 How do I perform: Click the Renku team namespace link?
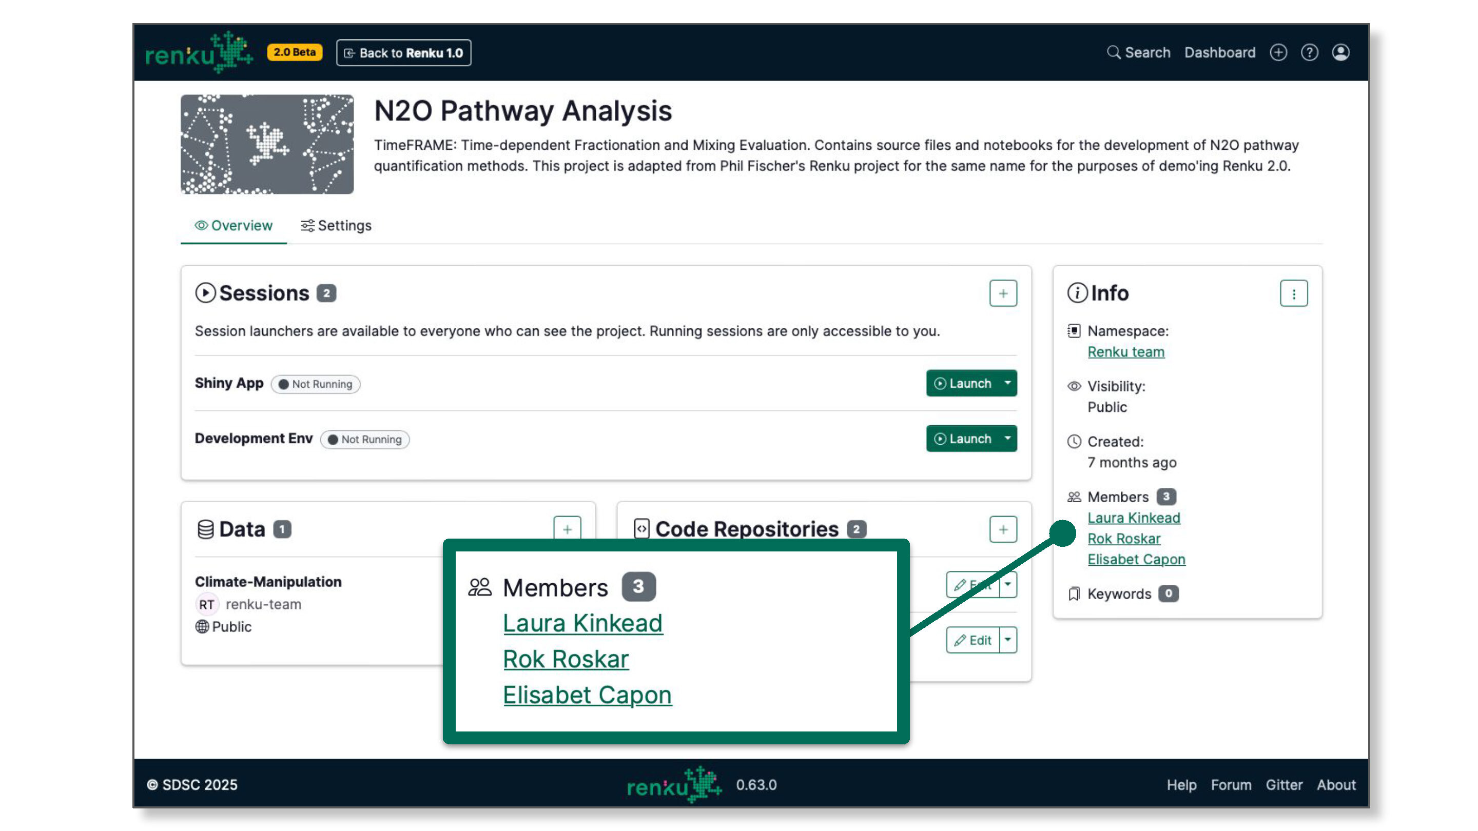1126,351
